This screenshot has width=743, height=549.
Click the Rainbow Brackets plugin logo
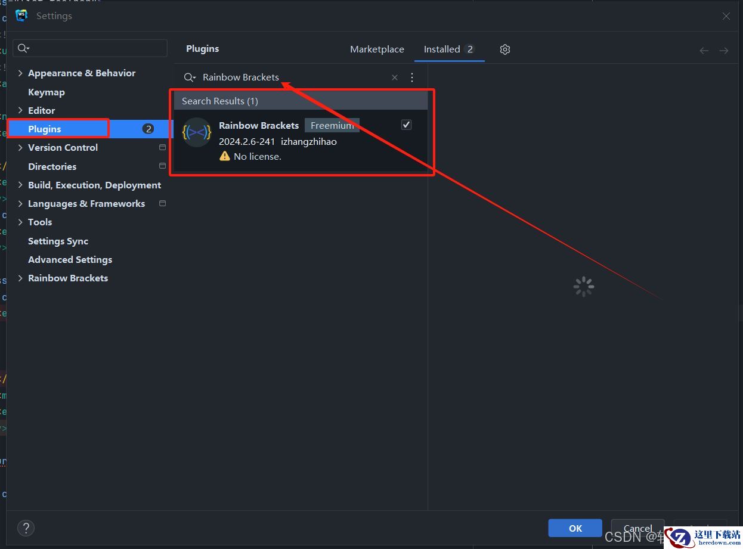tap(197, 132)
